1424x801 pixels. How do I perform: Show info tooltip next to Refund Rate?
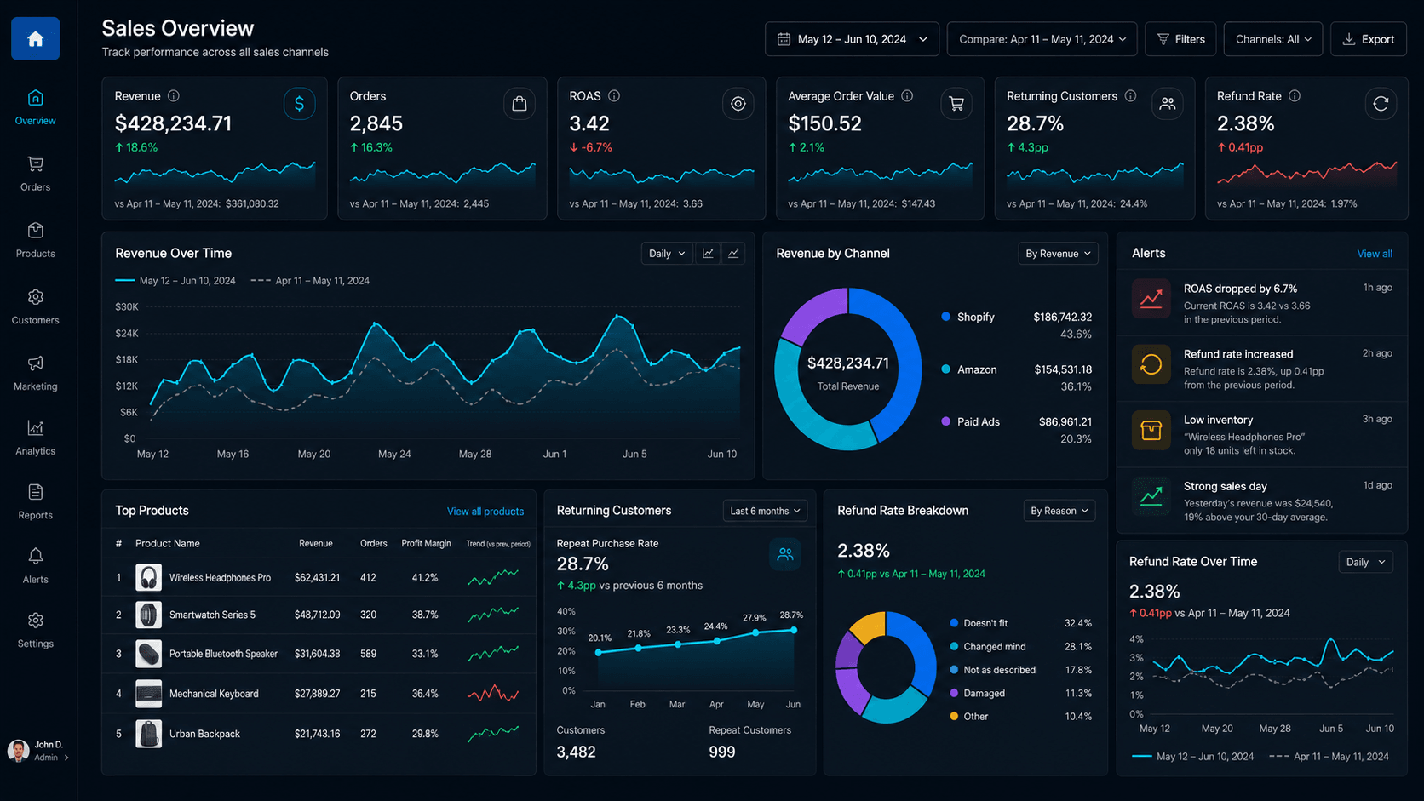tap(1295, 96)
